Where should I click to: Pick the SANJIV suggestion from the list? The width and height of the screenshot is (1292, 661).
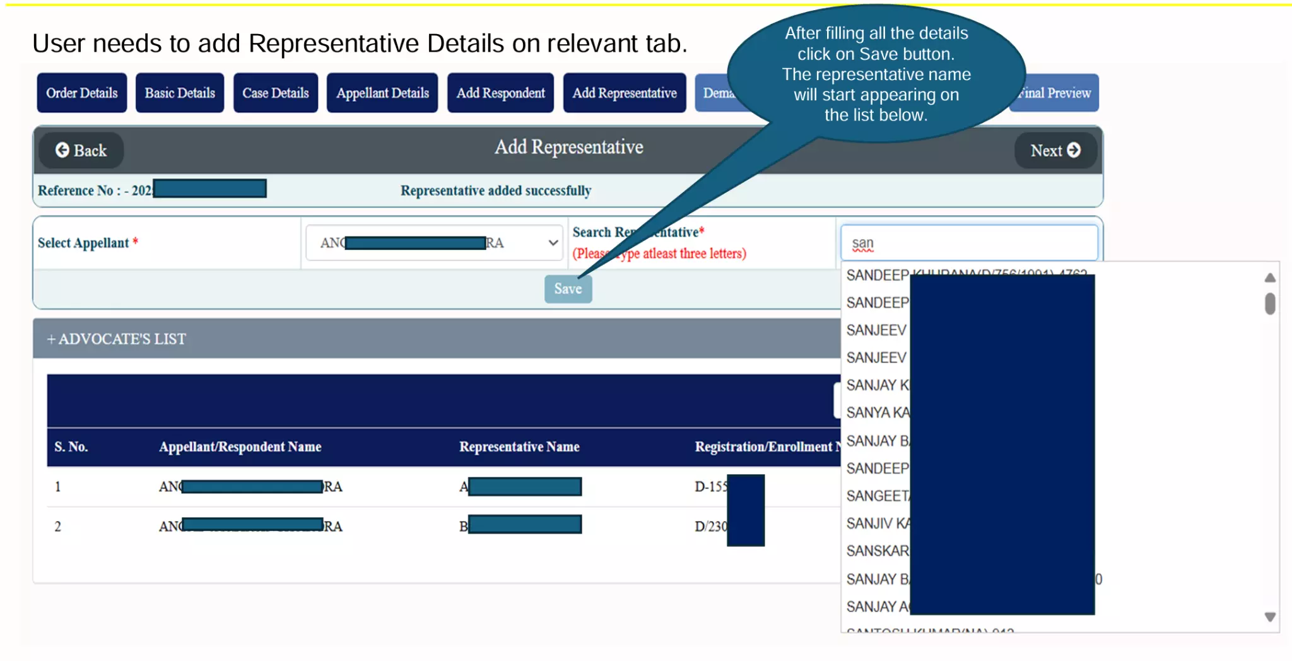coord(878,524)
